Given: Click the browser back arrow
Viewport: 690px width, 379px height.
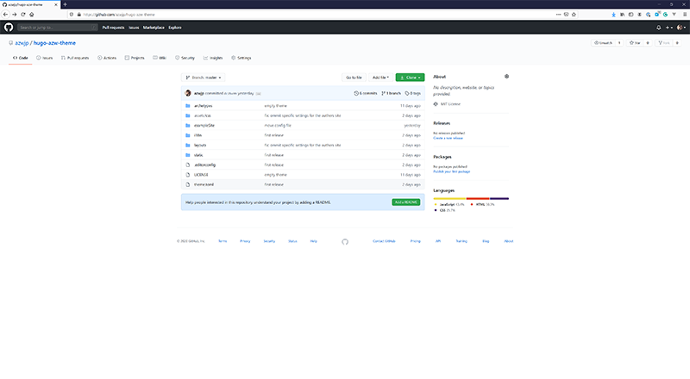Looking at the screenshot, I should [x=6, y=15].
